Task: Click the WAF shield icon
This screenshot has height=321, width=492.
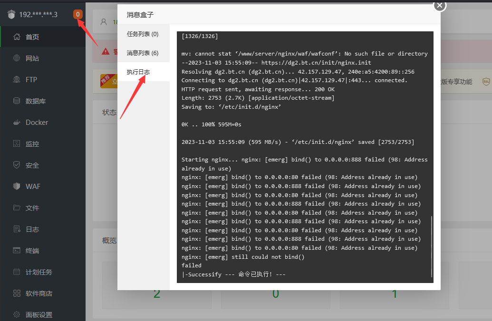Action: coord(17,186)
